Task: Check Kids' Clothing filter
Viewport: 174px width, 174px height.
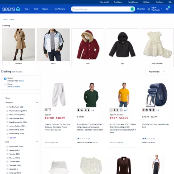Action: click(7, 119)
